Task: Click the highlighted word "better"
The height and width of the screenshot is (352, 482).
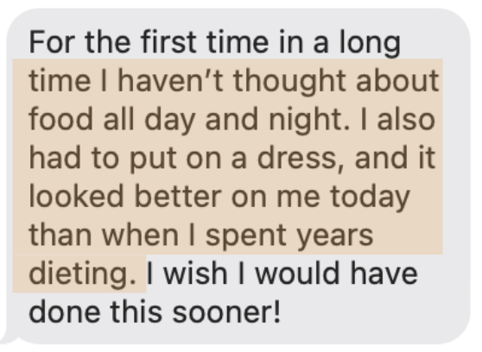Action: click(x=178, y=196)
